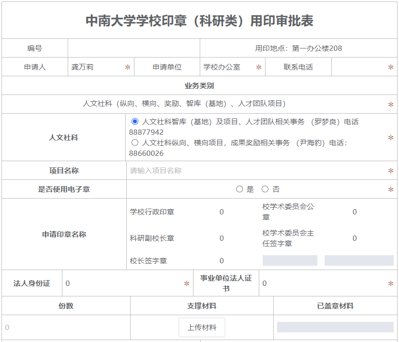The width and height of the screenshot is (399, 342).
Task: Select the 人文社科纵向、横向项目 radio option
Action: [135, 142]
